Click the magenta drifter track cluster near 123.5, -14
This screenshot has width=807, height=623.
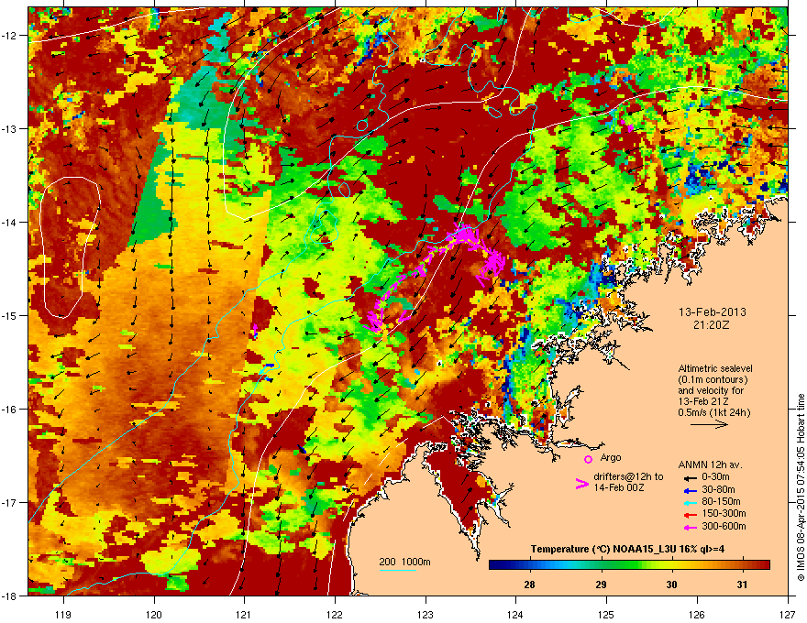pyautogui.click(x=467, y=236)
